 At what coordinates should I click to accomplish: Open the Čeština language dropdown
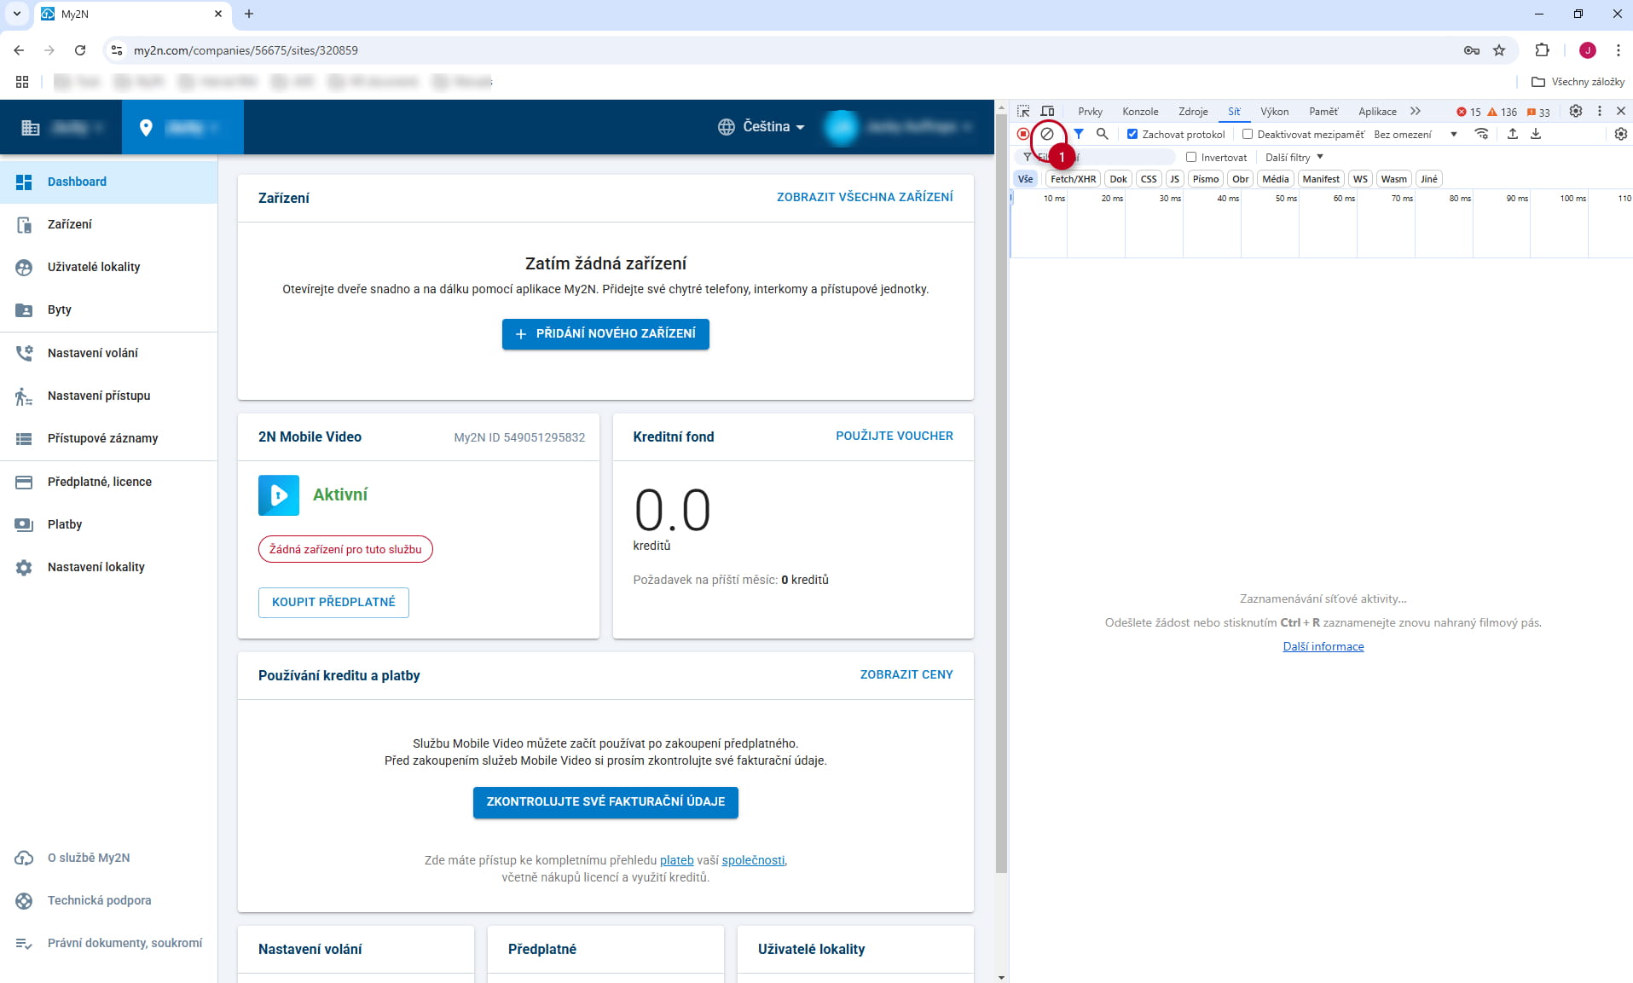[762, 127]
